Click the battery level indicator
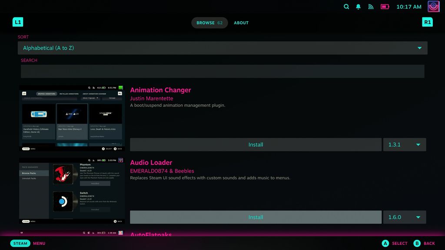Screen dimensions: 445x250 pyautogui.click(x=384, y=7)
